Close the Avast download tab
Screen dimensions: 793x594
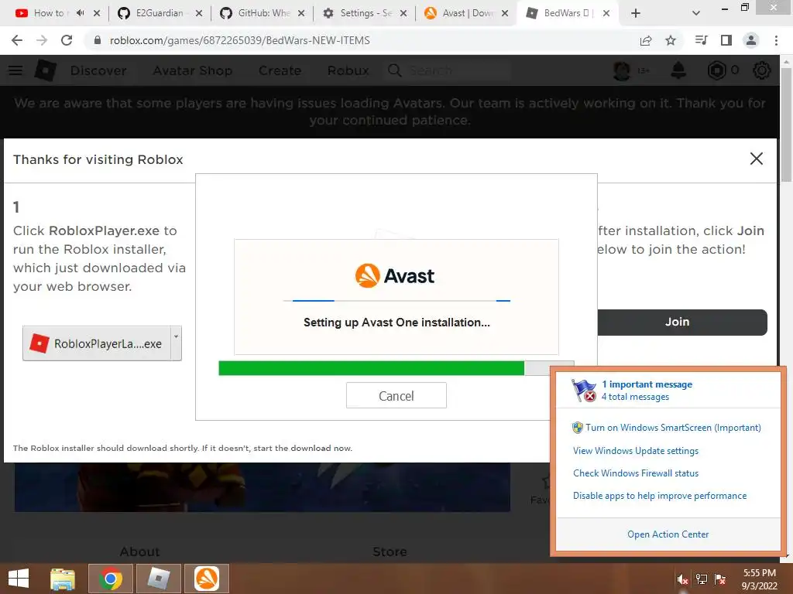click(505, 14)
